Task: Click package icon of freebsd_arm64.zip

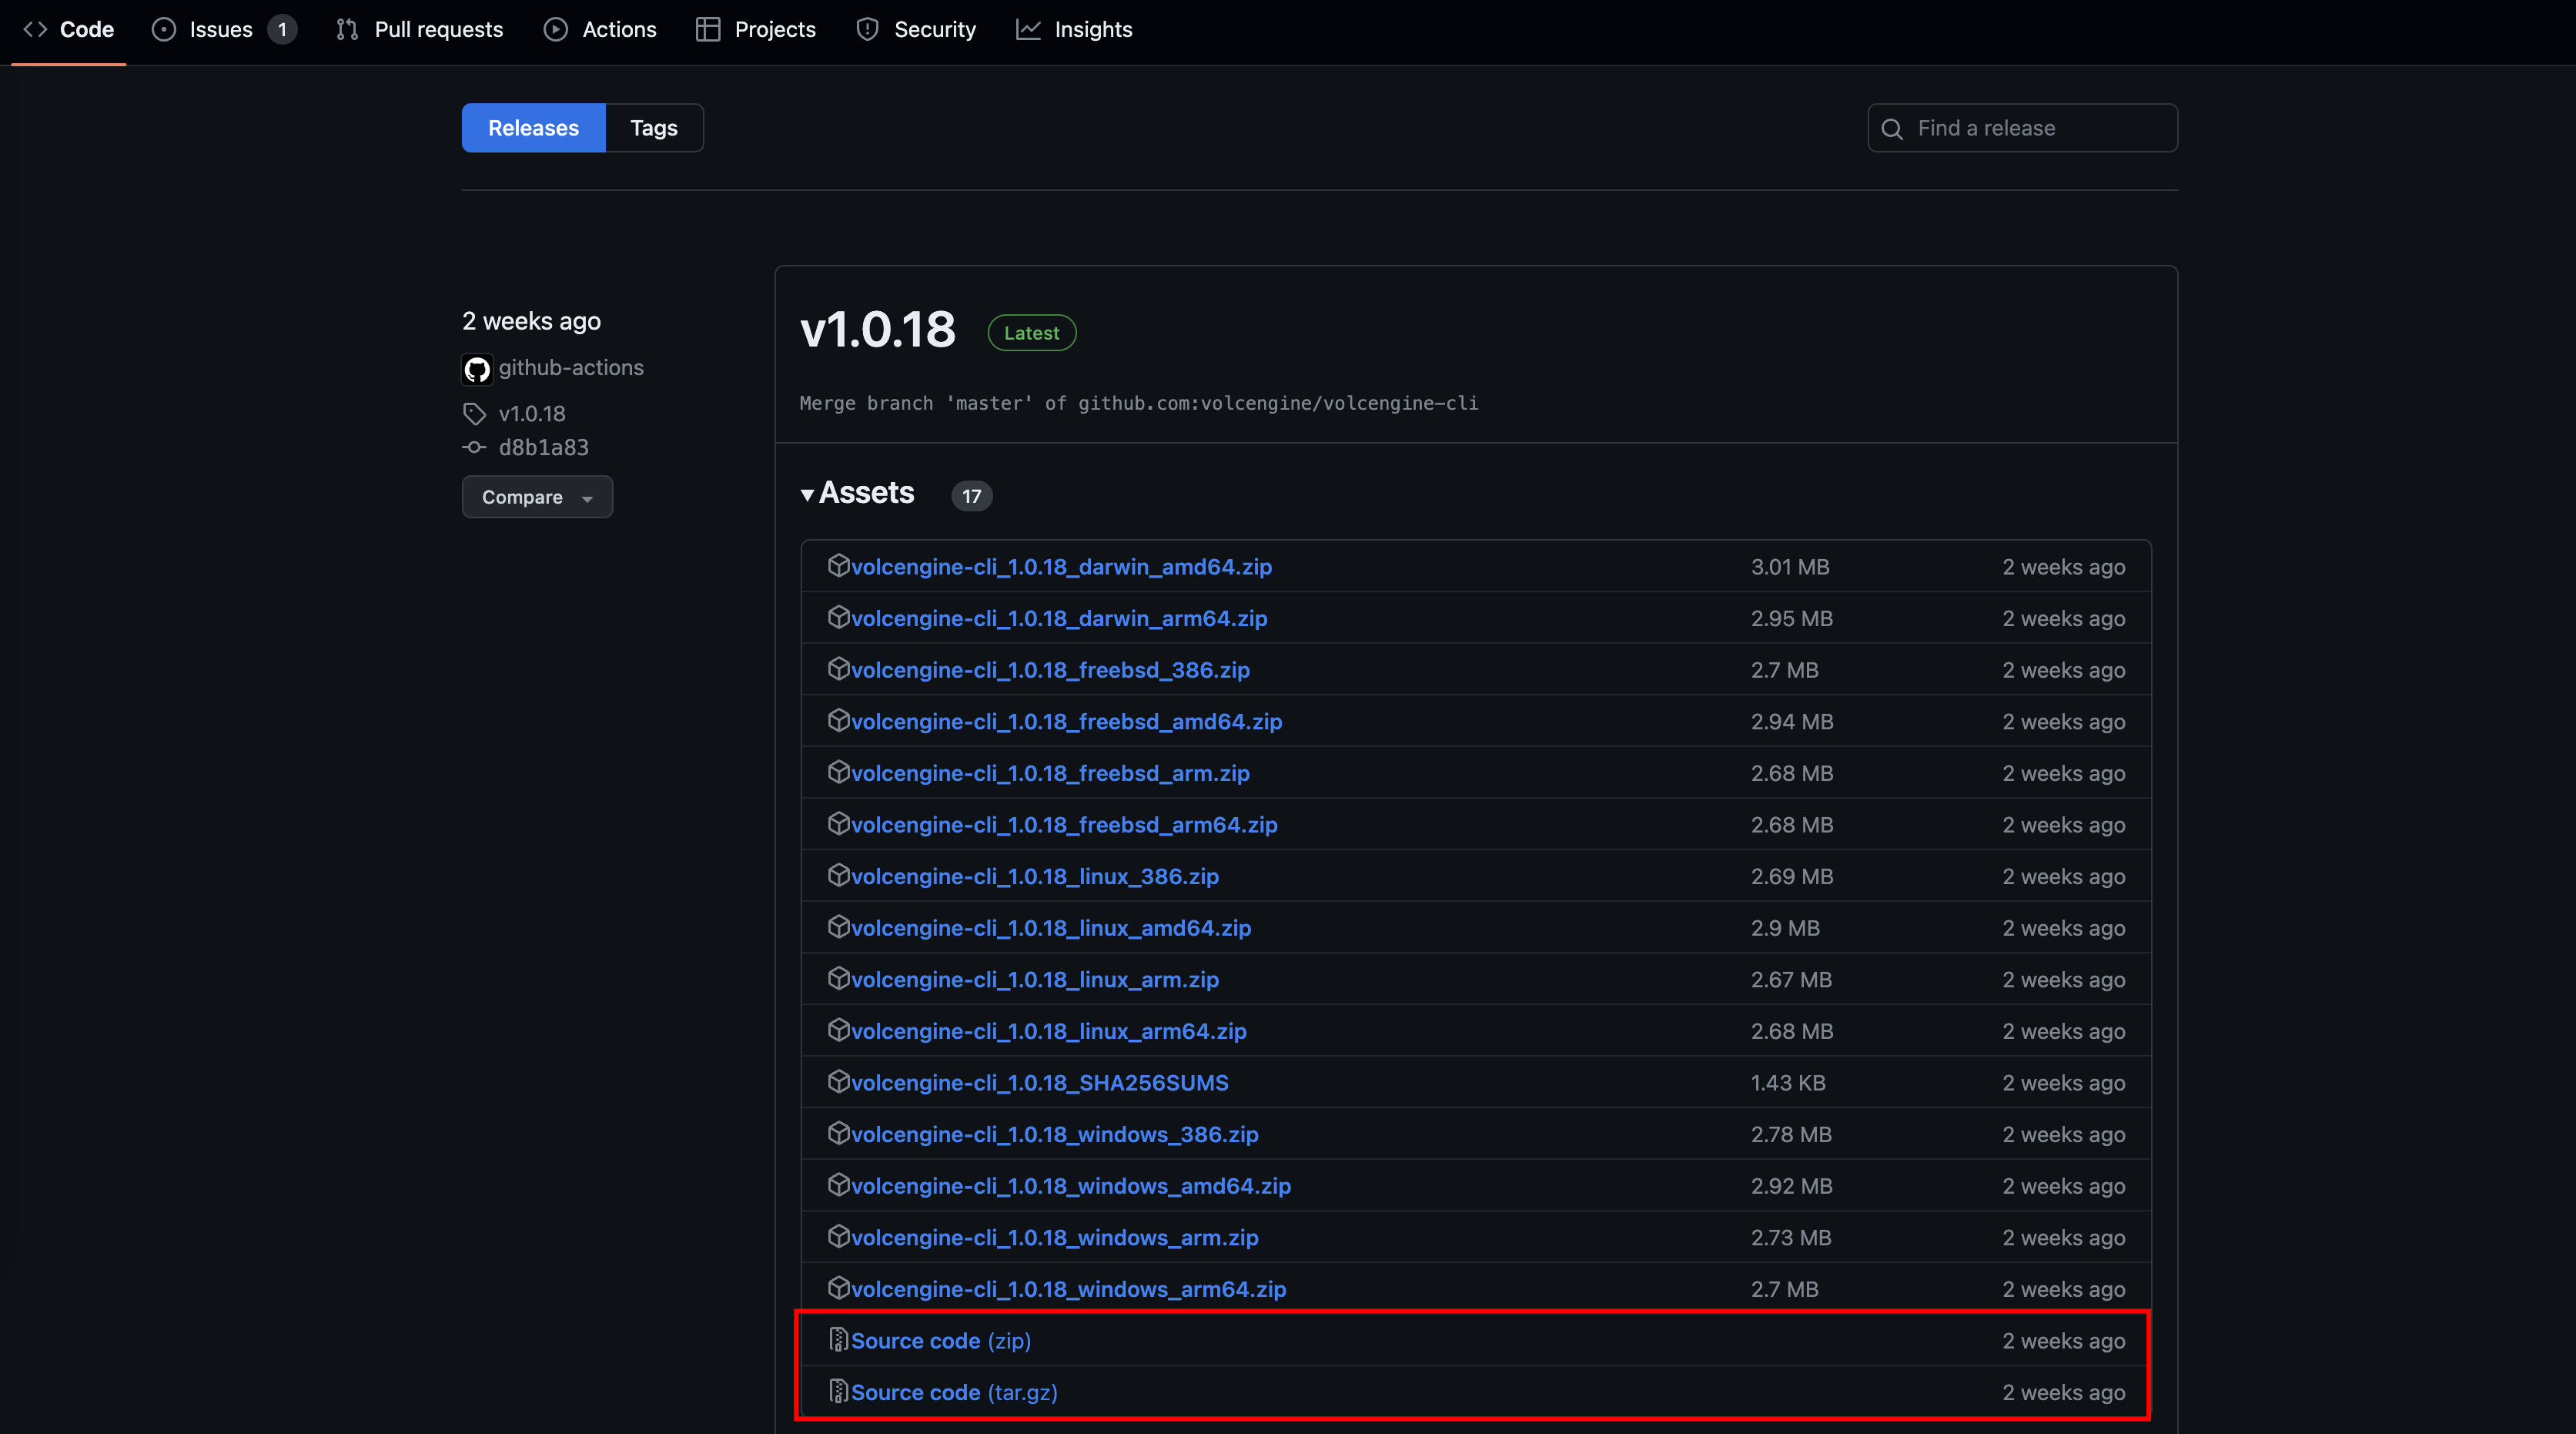Action: tap(838, 824)
